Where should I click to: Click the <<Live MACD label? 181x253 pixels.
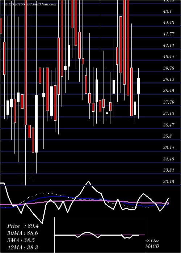(152, 244)
